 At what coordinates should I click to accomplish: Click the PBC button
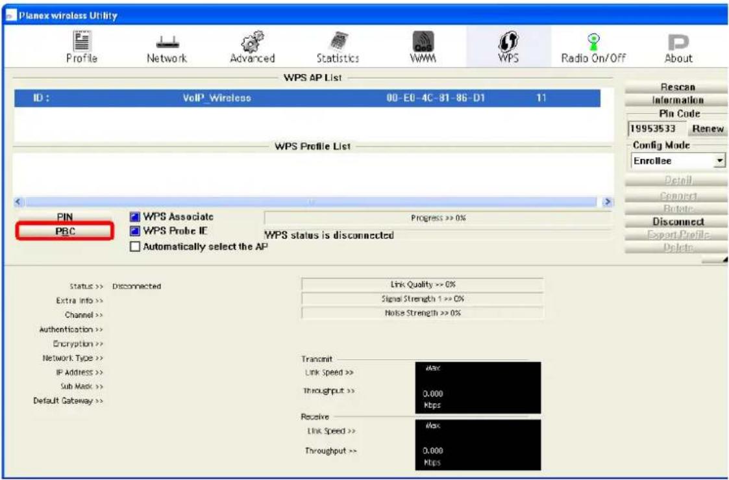pyautogui.click(x=65, y=231)
